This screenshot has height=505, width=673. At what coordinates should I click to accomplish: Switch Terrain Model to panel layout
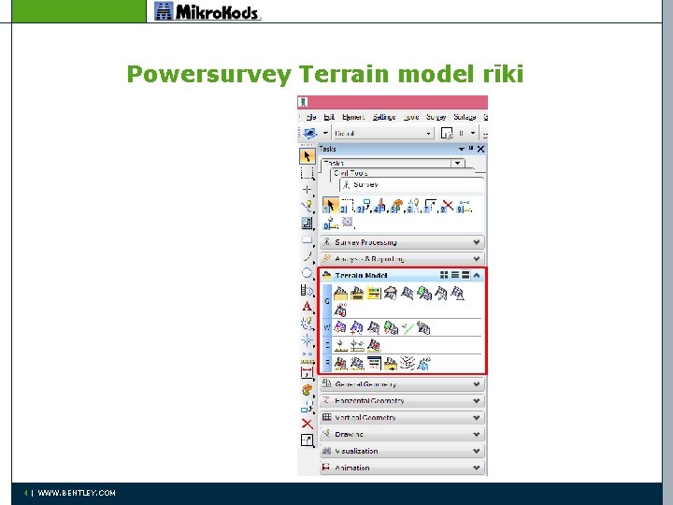point(465,275)
